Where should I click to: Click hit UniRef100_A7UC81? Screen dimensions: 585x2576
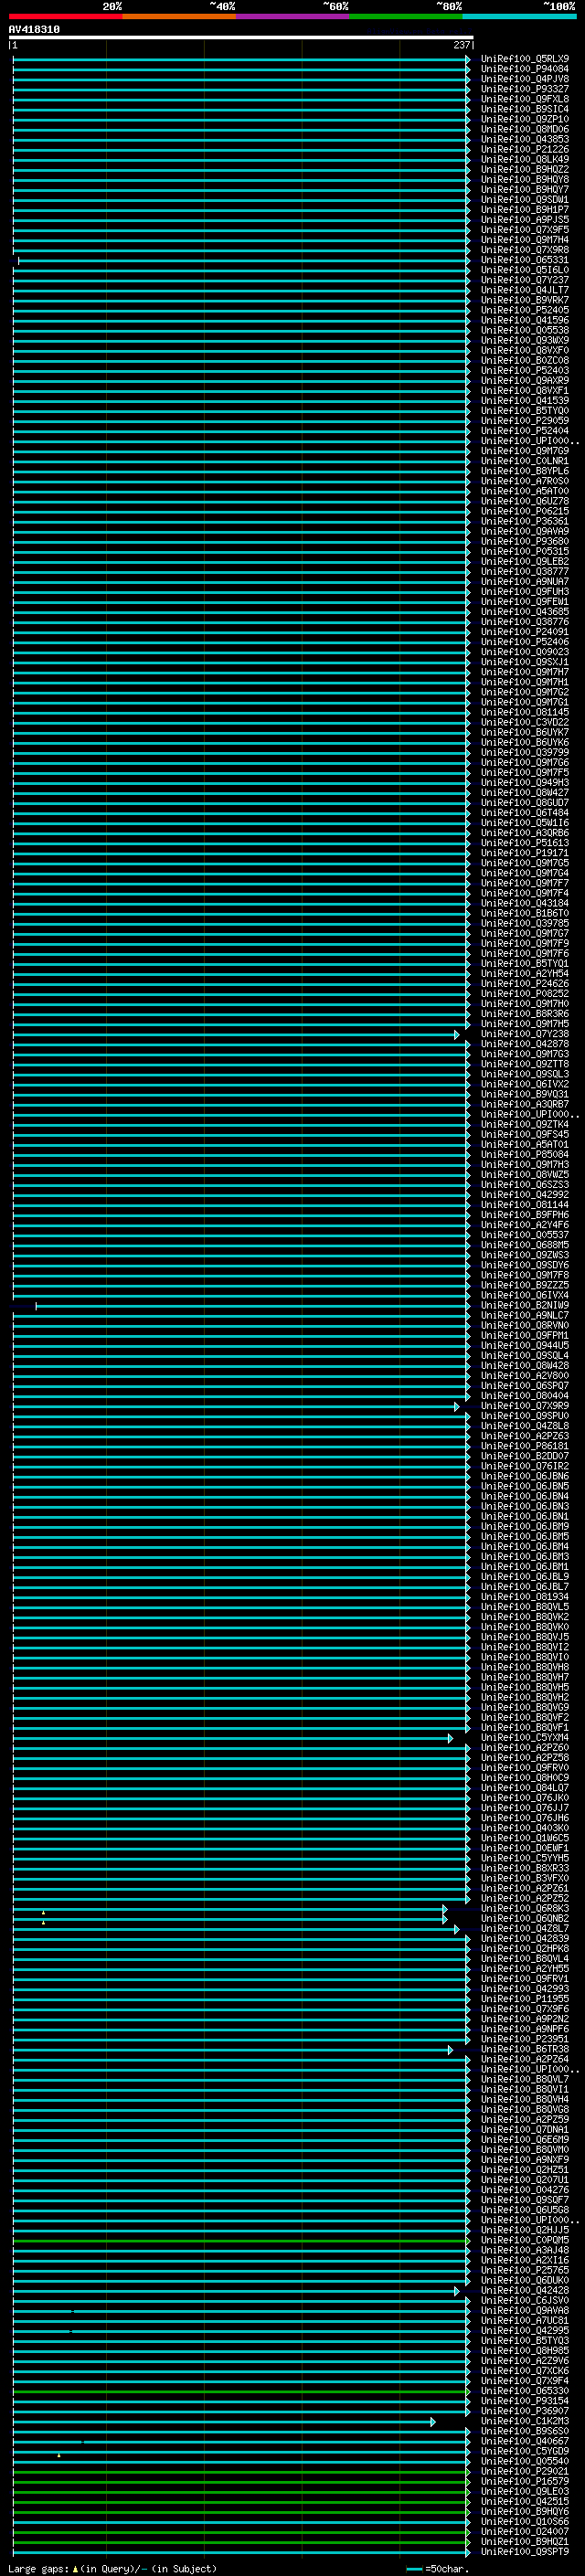pos(524,2320)
